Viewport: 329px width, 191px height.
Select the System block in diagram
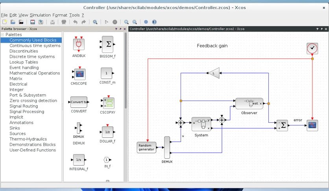(201, 124)
